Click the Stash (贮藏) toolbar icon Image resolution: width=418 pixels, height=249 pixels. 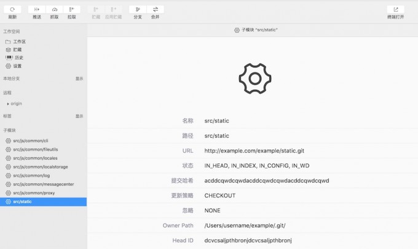pyautogui.click(x=96, y=9)
